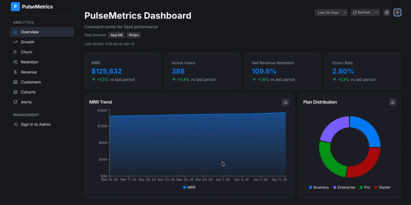Image resolution: width=411 pixels, height=205 pixels.
Task: Toggle the Starter legend entry
Action: (382, 187)
